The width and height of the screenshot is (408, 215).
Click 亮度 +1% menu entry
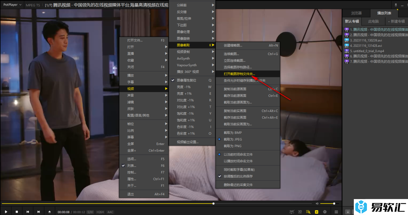pyautogui.click(x=192, y=94)
